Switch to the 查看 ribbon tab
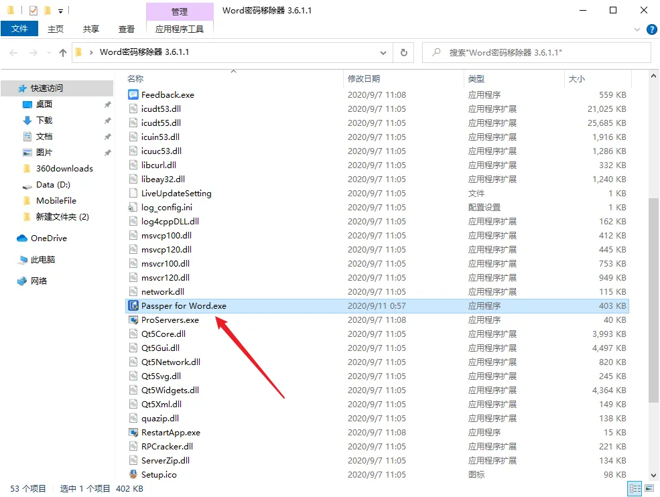Viewport: 660px width, 497px height. pos(126,29)
